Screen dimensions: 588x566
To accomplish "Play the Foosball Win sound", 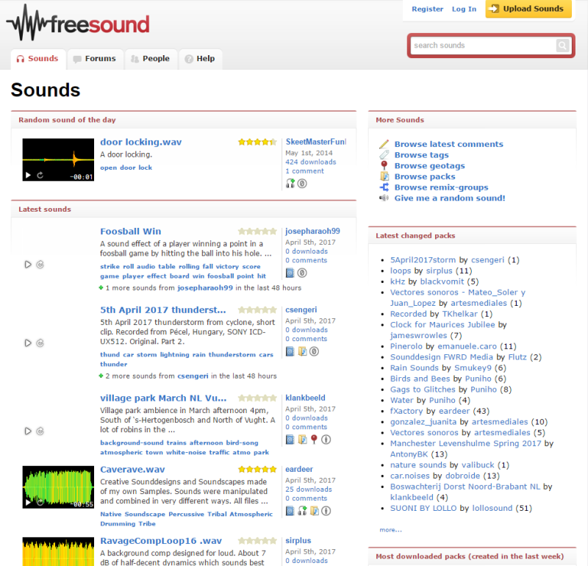I will (28, 265).
